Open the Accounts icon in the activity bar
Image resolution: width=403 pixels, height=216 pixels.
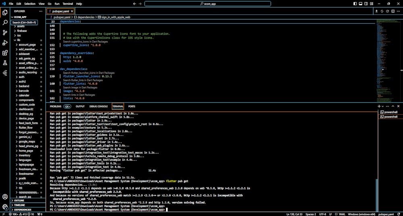pos(5,197)
